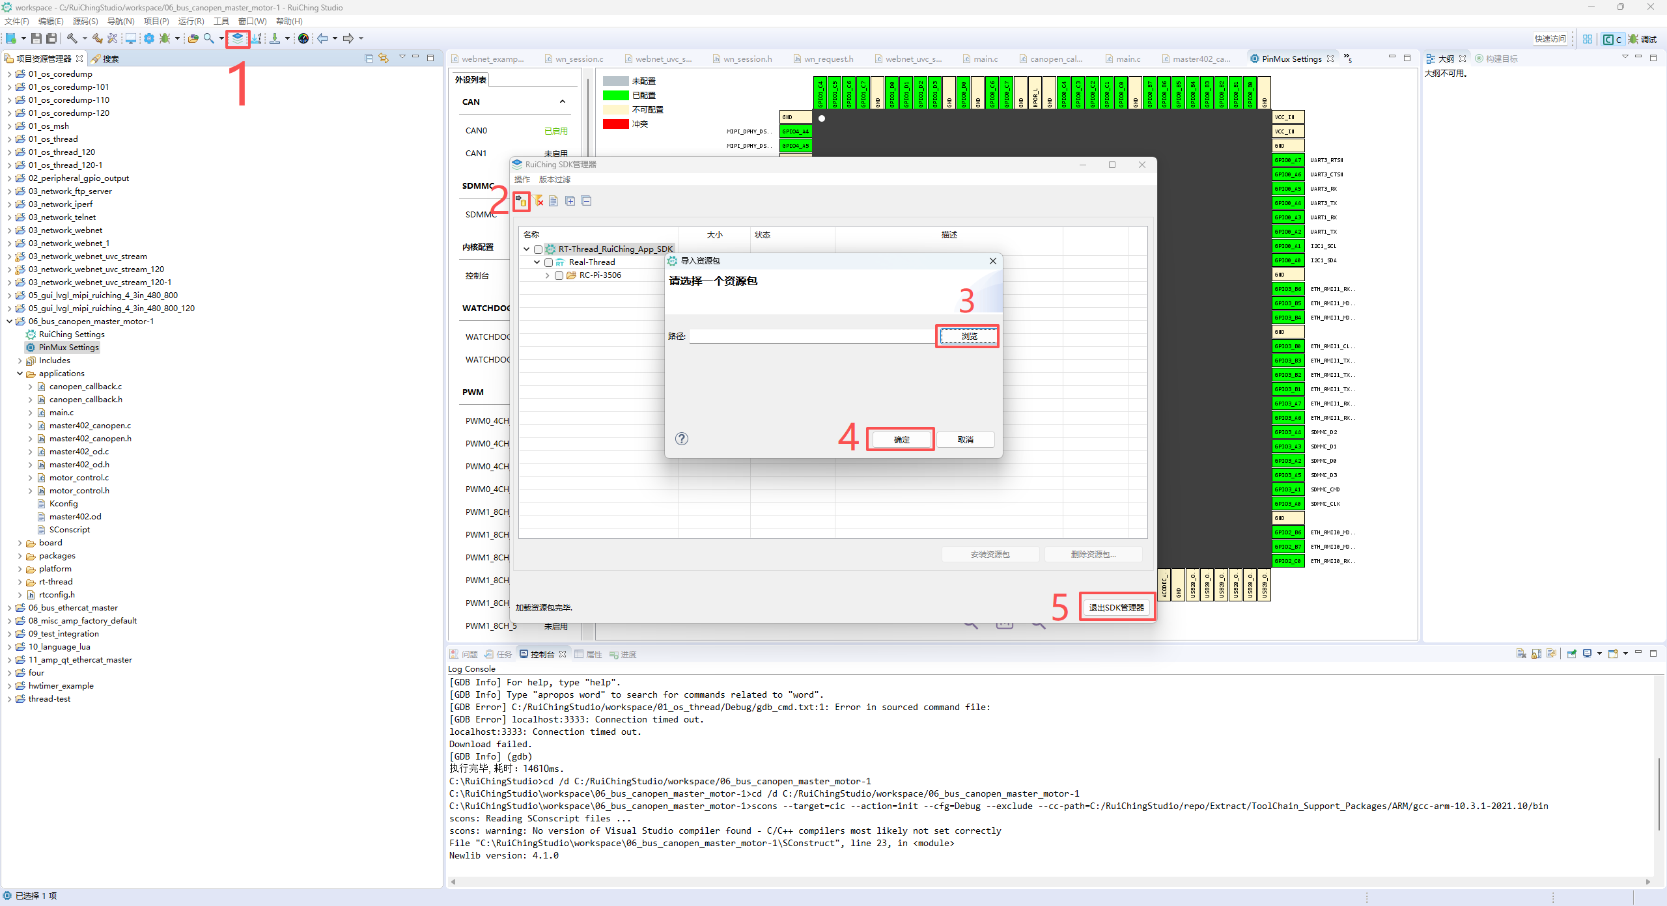Click the 浏览 browse button

(968, 336)
